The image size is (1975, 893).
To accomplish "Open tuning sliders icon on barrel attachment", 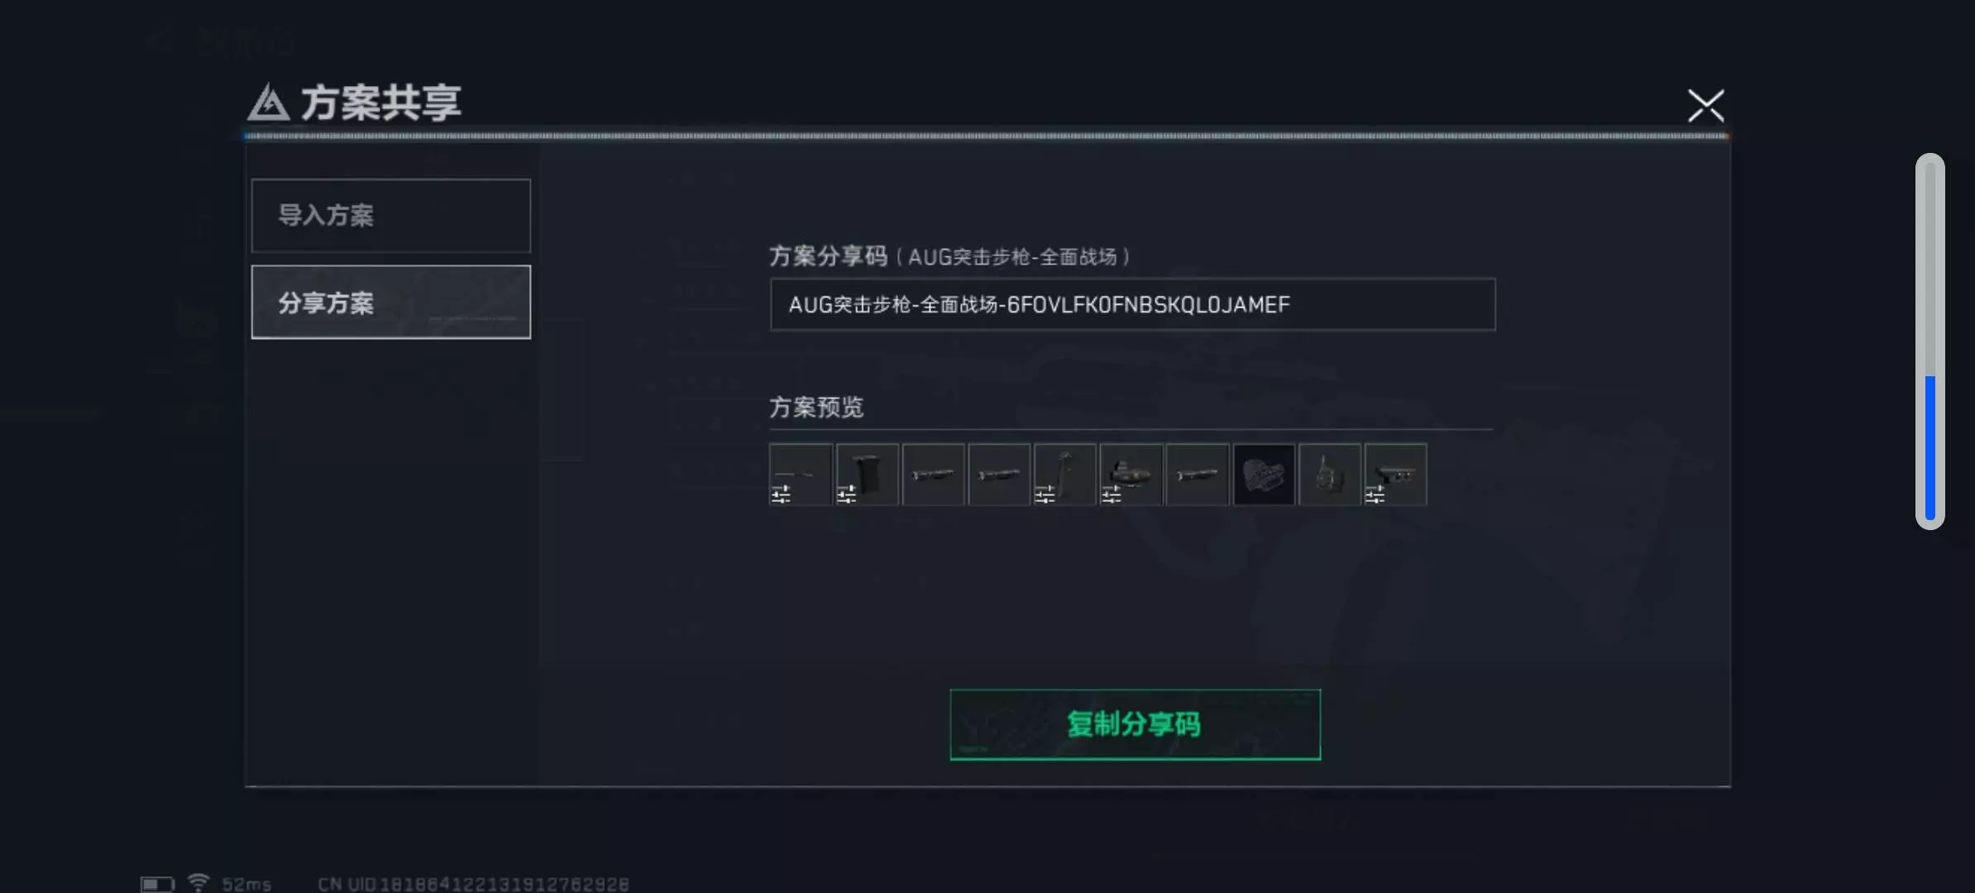I will click(x=781, y=494).
